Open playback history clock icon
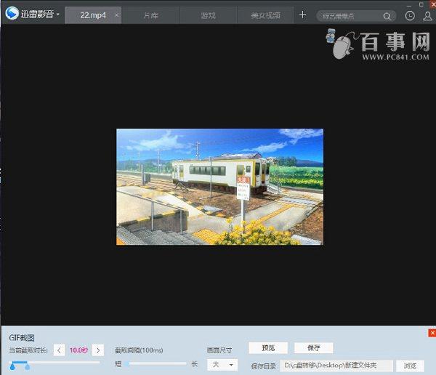 [410, 16]
